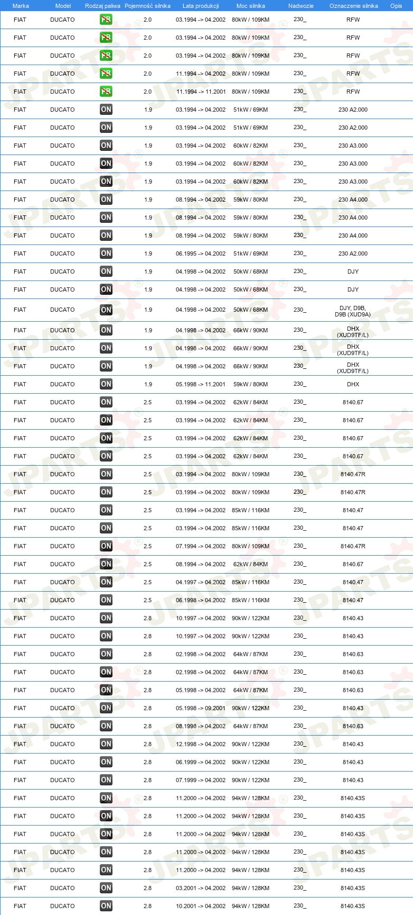Click ON icon in 10.2001 -> 04.2002 row

point(106,906)
